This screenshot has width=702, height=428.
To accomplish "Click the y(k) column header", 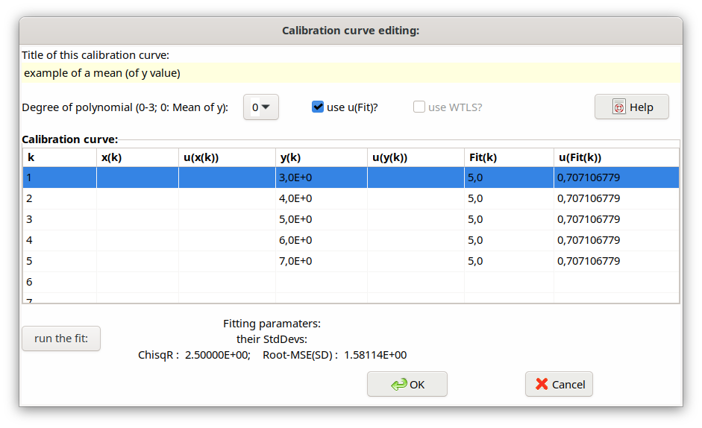I will pos(321,157).
